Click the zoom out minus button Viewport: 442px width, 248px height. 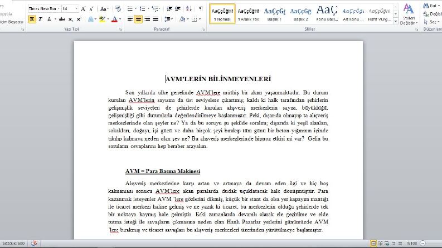(x=422, y=243)
